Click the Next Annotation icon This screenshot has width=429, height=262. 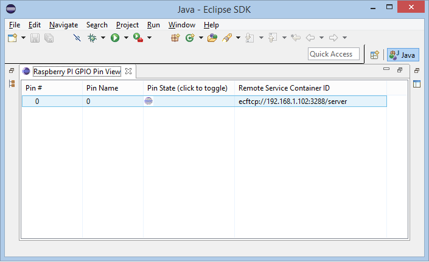click(249, 38)
